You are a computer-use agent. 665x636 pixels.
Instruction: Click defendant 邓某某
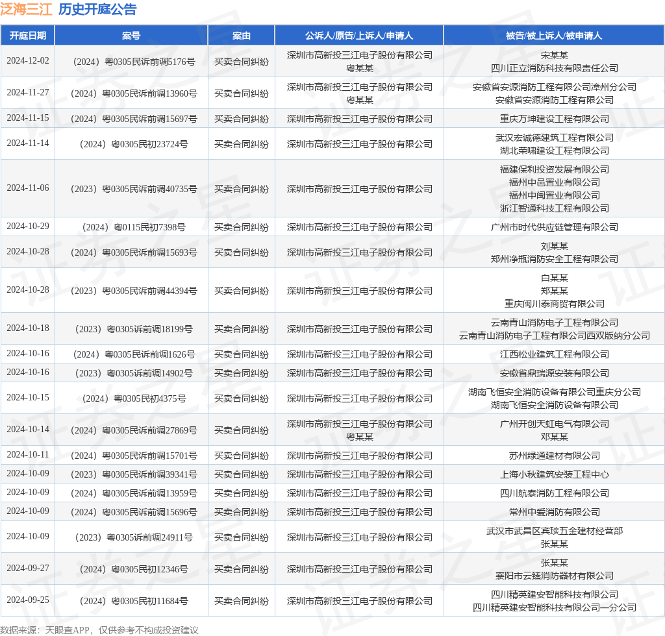pyautogui.click(x=555, y=437)
